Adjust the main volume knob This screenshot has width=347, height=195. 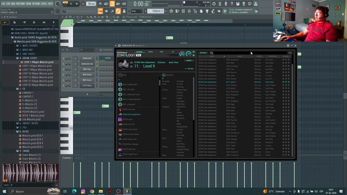point(57,4)
